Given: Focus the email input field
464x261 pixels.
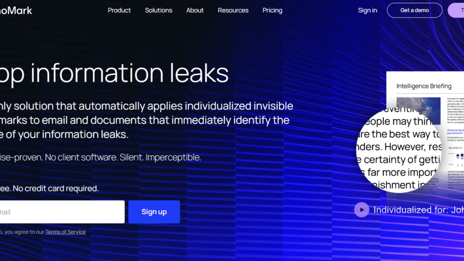Looking at the screenshot, I should [62, 212].
